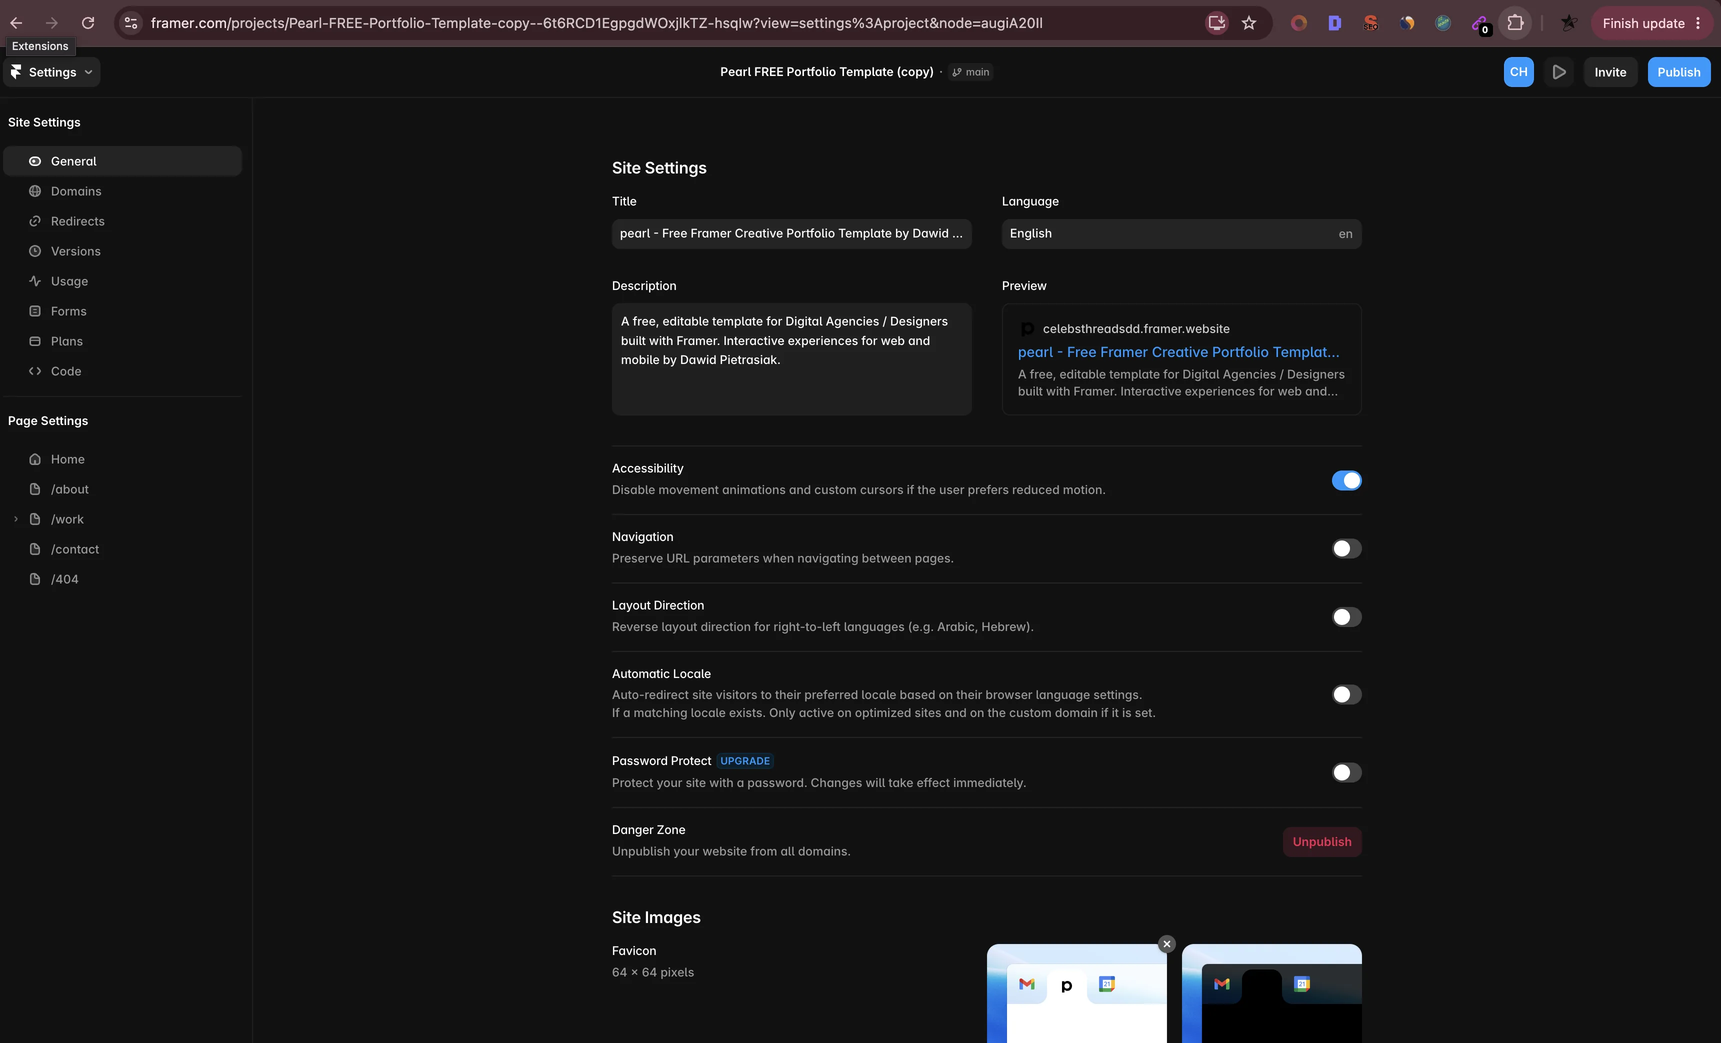Viewport: 1721px width, 1043px height.
Task: Click the light mode favicon thumbnail
Action: [x=1076, y=993]
